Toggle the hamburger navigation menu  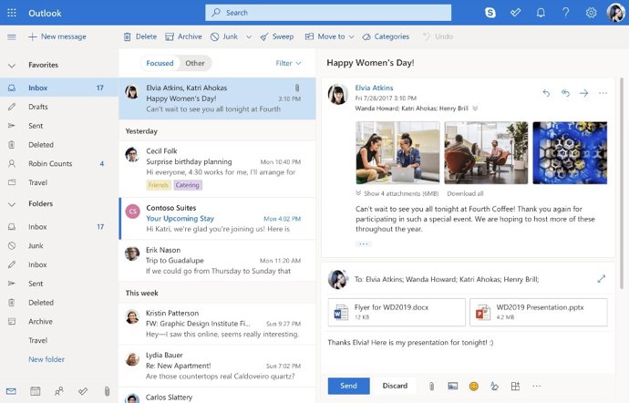point(12,36)
